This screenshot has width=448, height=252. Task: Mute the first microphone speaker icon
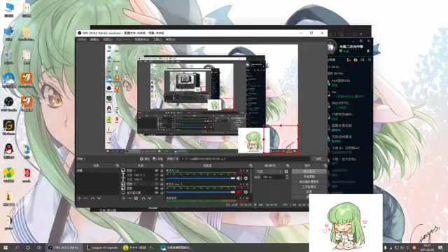point(239,178)
